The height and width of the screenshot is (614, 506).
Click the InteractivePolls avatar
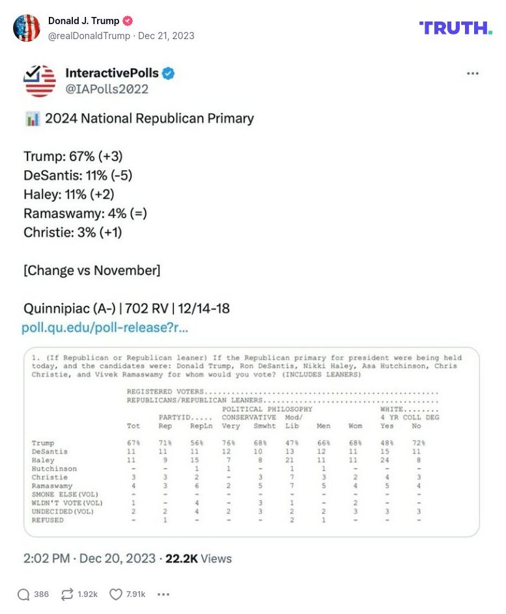point(37,79)
